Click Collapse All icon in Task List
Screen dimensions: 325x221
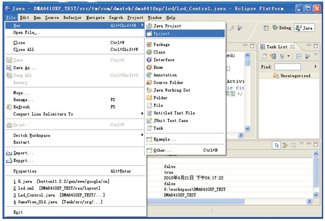299,56
